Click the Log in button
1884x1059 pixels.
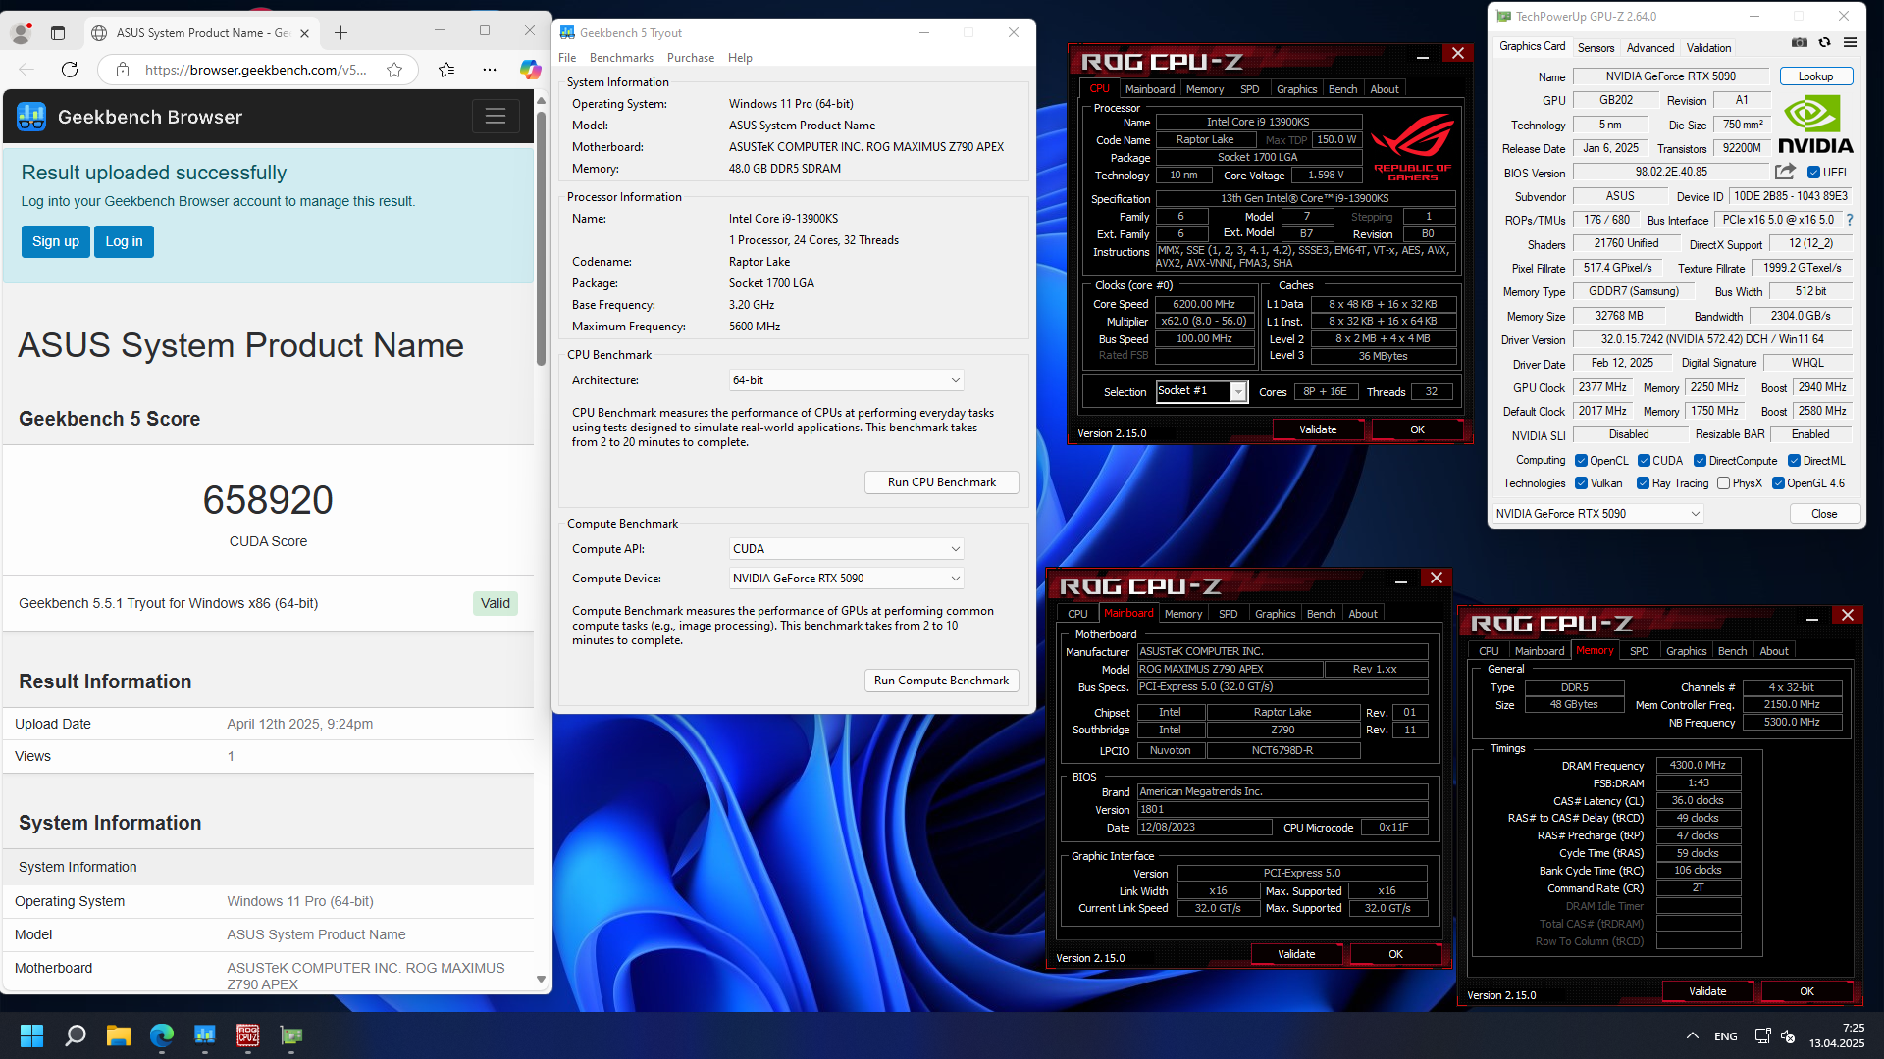[x=124, y=242]
